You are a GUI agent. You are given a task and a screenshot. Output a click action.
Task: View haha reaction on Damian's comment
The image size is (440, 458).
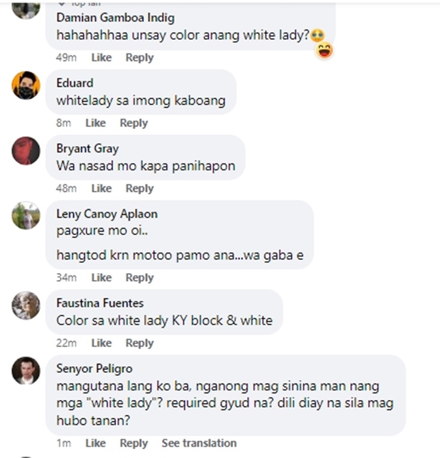(324, 50)
